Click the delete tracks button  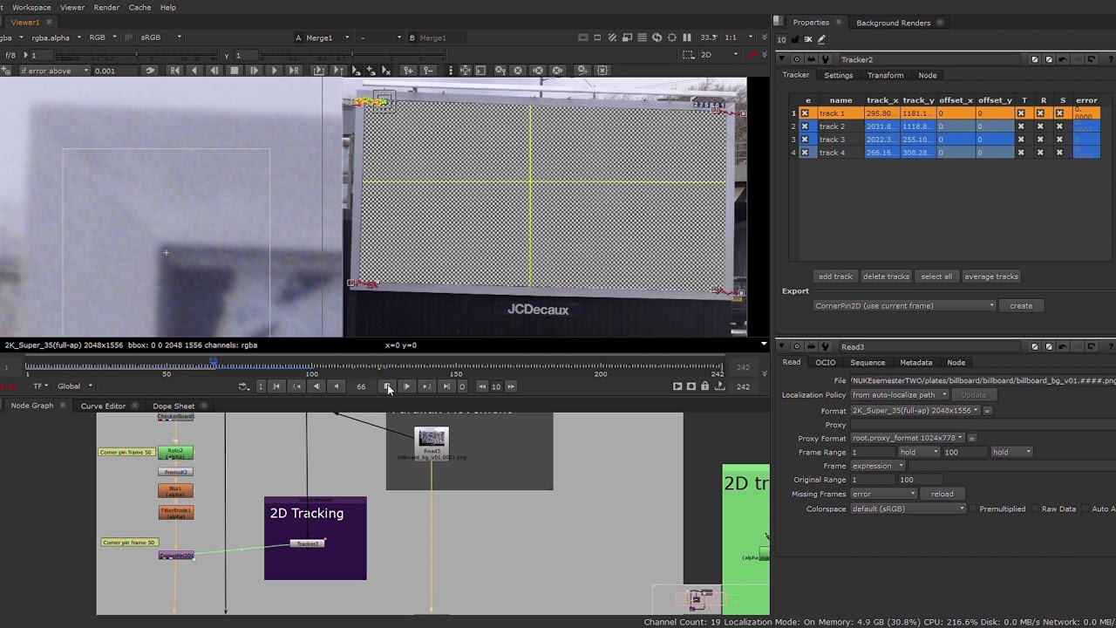886,276
